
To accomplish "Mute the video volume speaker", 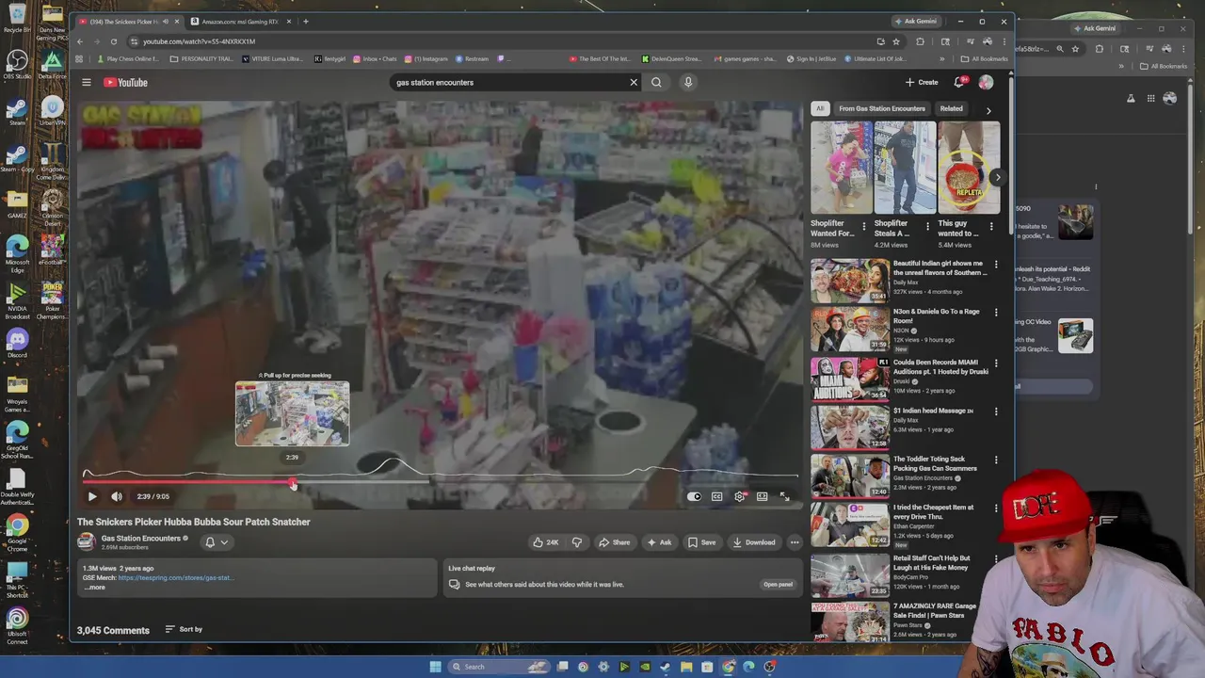I will coord(117,496).
